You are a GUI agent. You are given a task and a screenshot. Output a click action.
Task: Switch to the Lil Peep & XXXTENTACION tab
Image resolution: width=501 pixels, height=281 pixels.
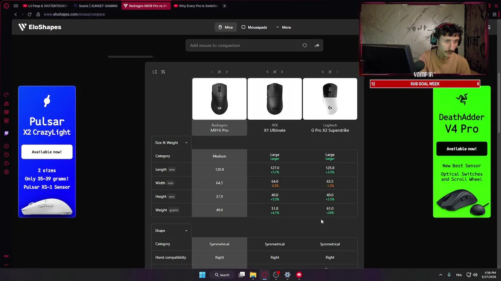45,6
